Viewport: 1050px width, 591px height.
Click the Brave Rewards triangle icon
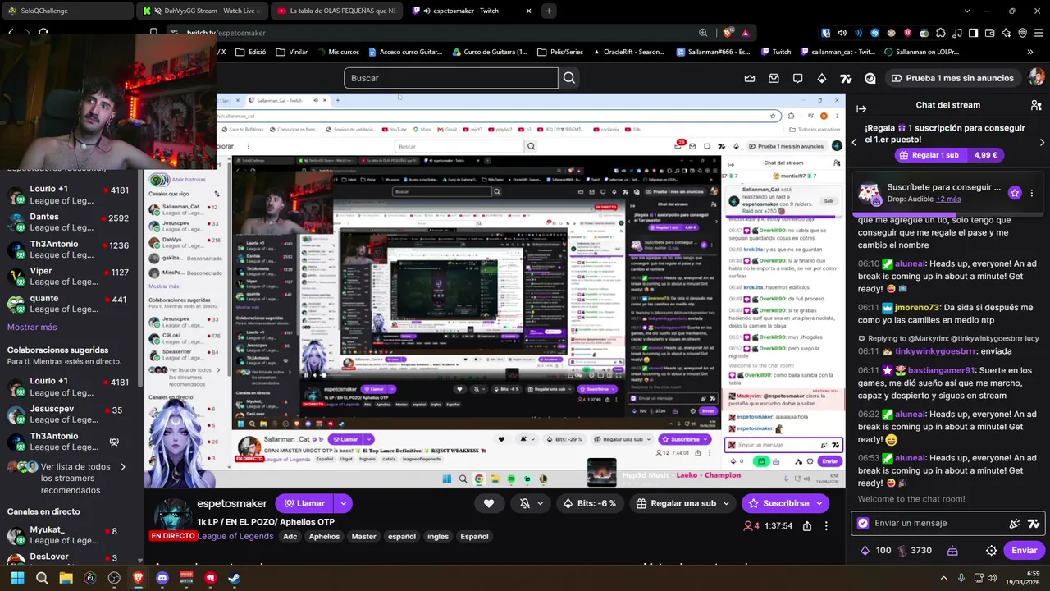point(746,33)
